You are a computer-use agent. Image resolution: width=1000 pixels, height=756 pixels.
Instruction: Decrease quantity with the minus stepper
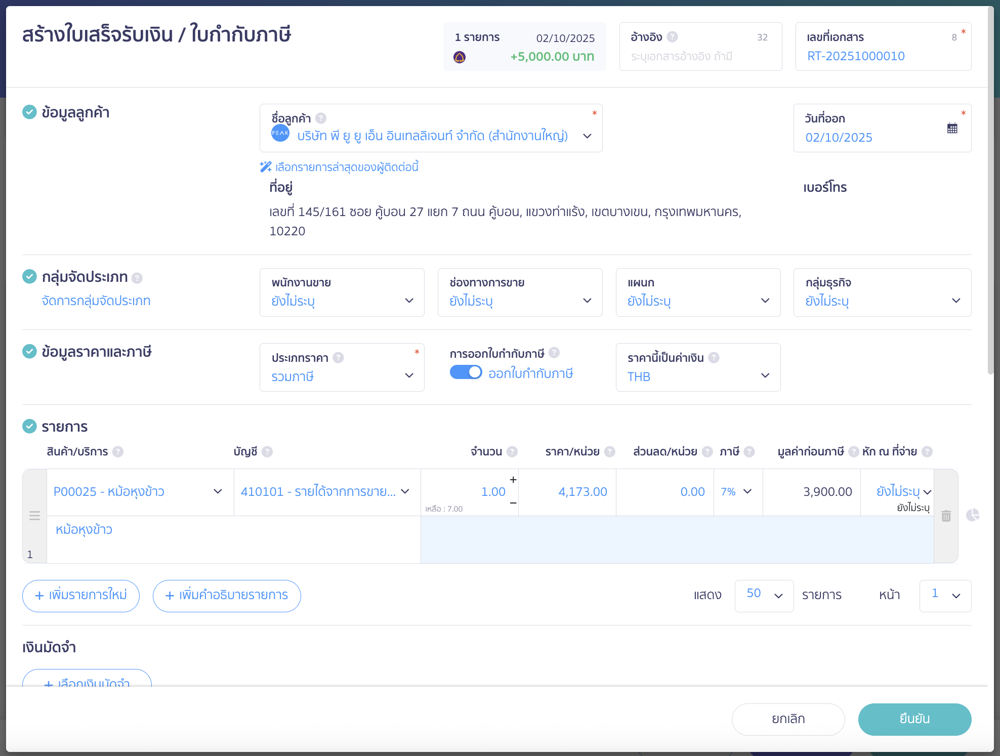pos(513,503)
